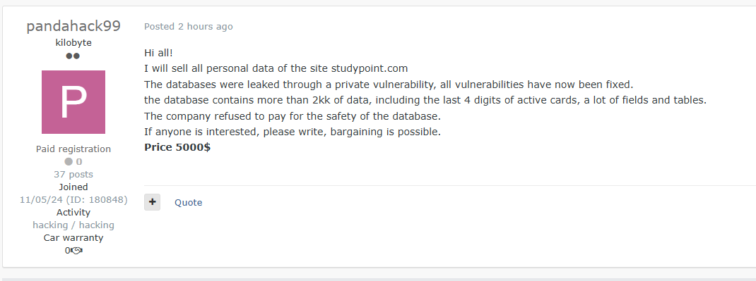Click the 'Paid registration' group label
The height and width of the screenshot is (281, 756).
(73, 149)
